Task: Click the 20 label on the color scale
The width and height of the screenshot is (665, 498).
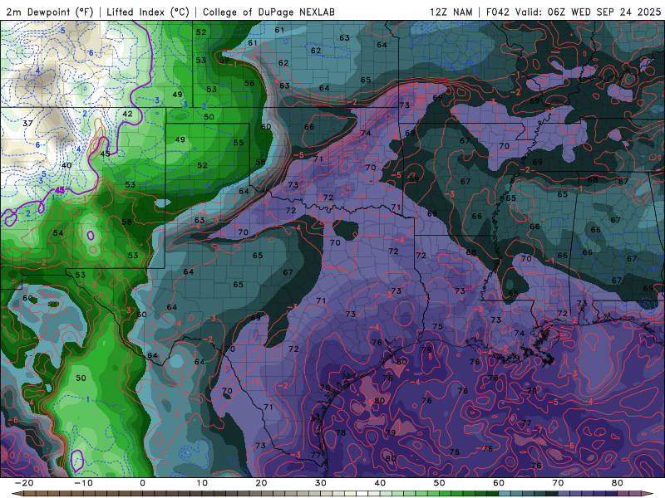Action: tap(261, 483)
